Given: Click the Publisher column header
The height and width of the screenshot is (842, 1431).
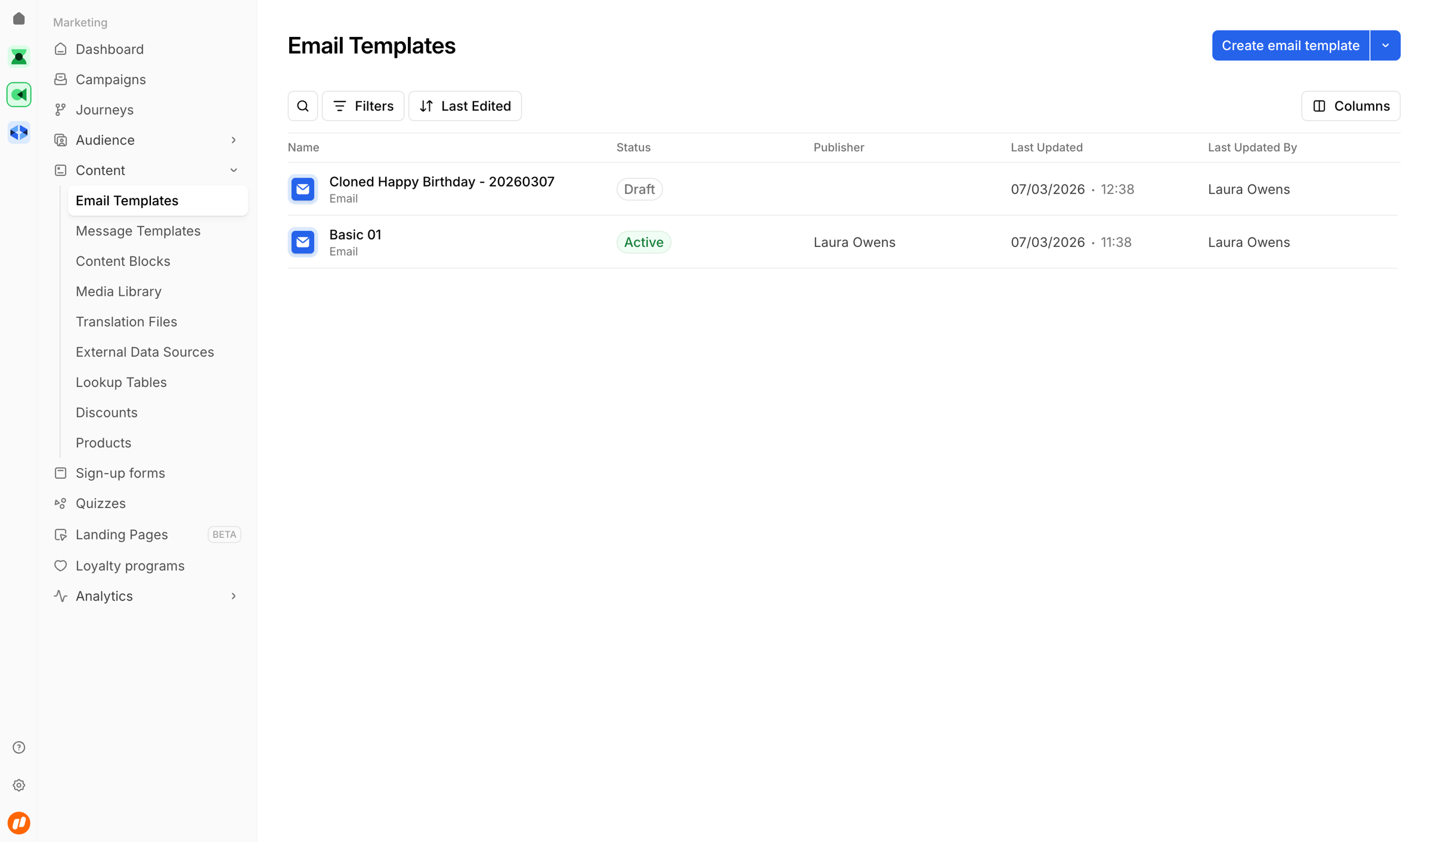Looking at the screenshot, I should click(839, 147).
